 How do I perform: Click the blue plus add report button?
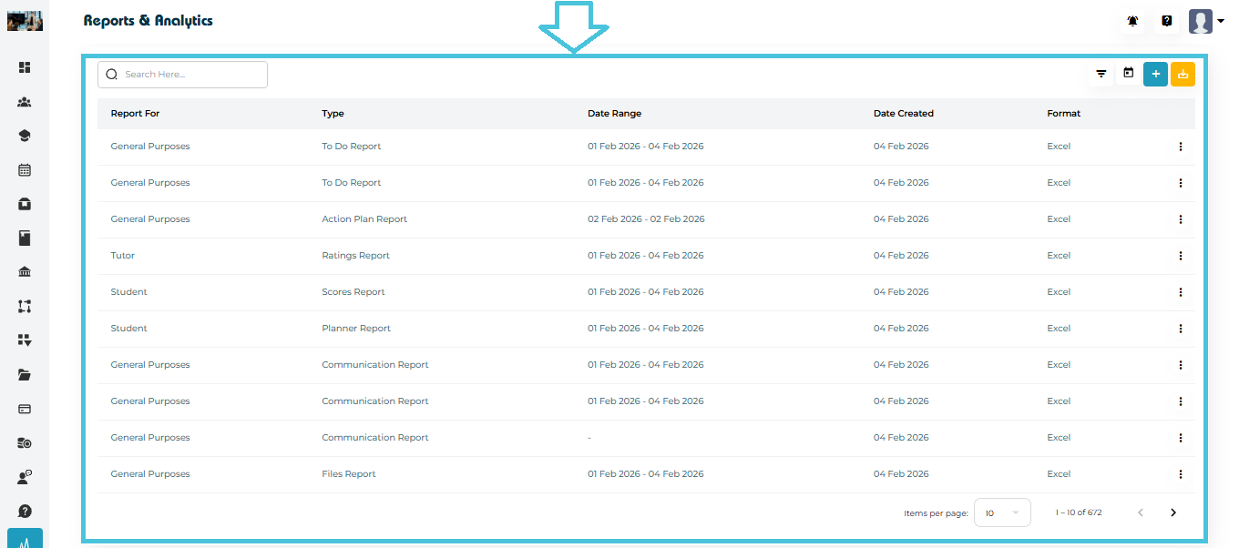pos(1155,74)
